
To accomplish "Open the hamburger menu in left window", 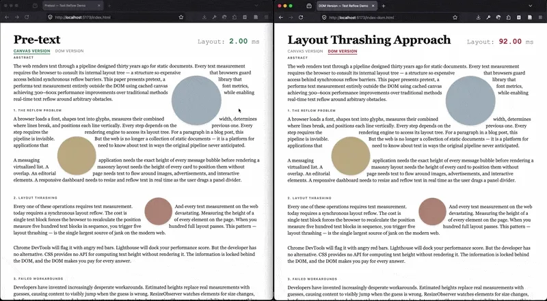I will (266, 17).
